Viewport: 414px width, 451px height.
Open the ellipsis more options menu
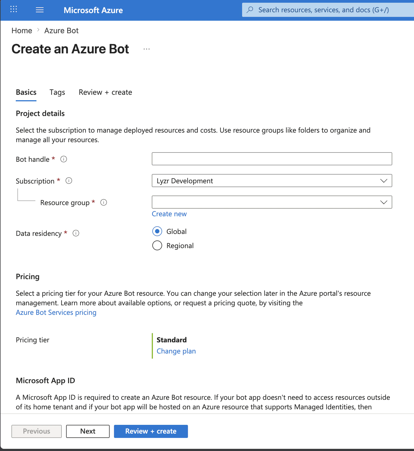(x=147, y=49)
